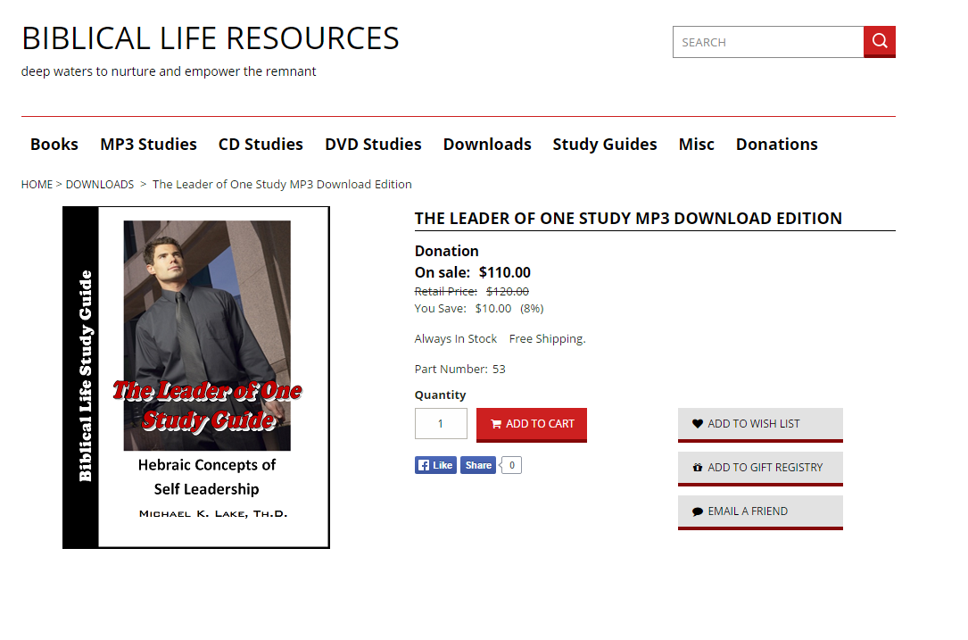The image size is (968, 640).
Task: Add the product to the cart
Action: 532,424
